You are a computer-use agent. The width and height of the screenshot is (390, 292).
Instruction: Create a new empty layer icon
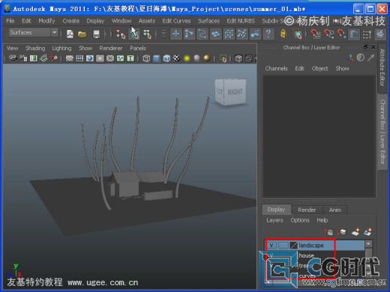coord(355,232)
